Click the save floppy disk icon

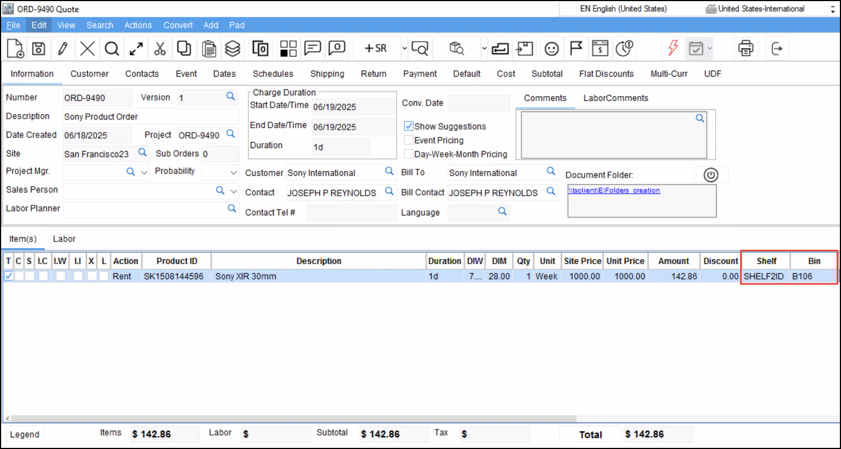pos(38,49)
